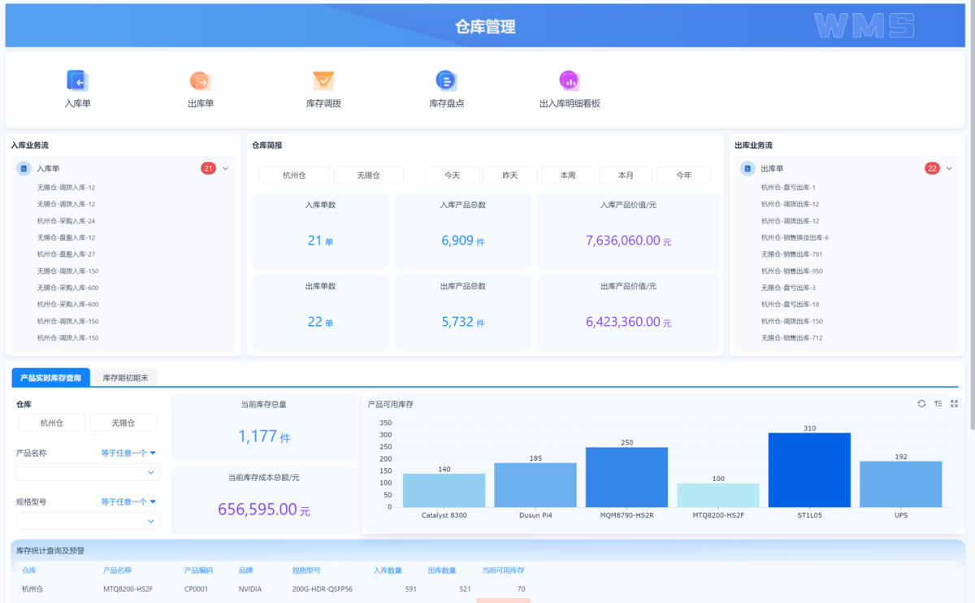
Task: Open the orange 出库单 shortcut icon
Action: click(200, 80)
